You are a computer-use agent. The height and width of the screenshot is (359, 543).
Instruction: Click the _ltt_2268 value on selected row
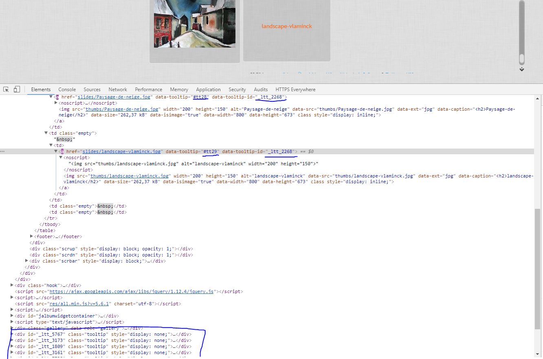point(280,151)
